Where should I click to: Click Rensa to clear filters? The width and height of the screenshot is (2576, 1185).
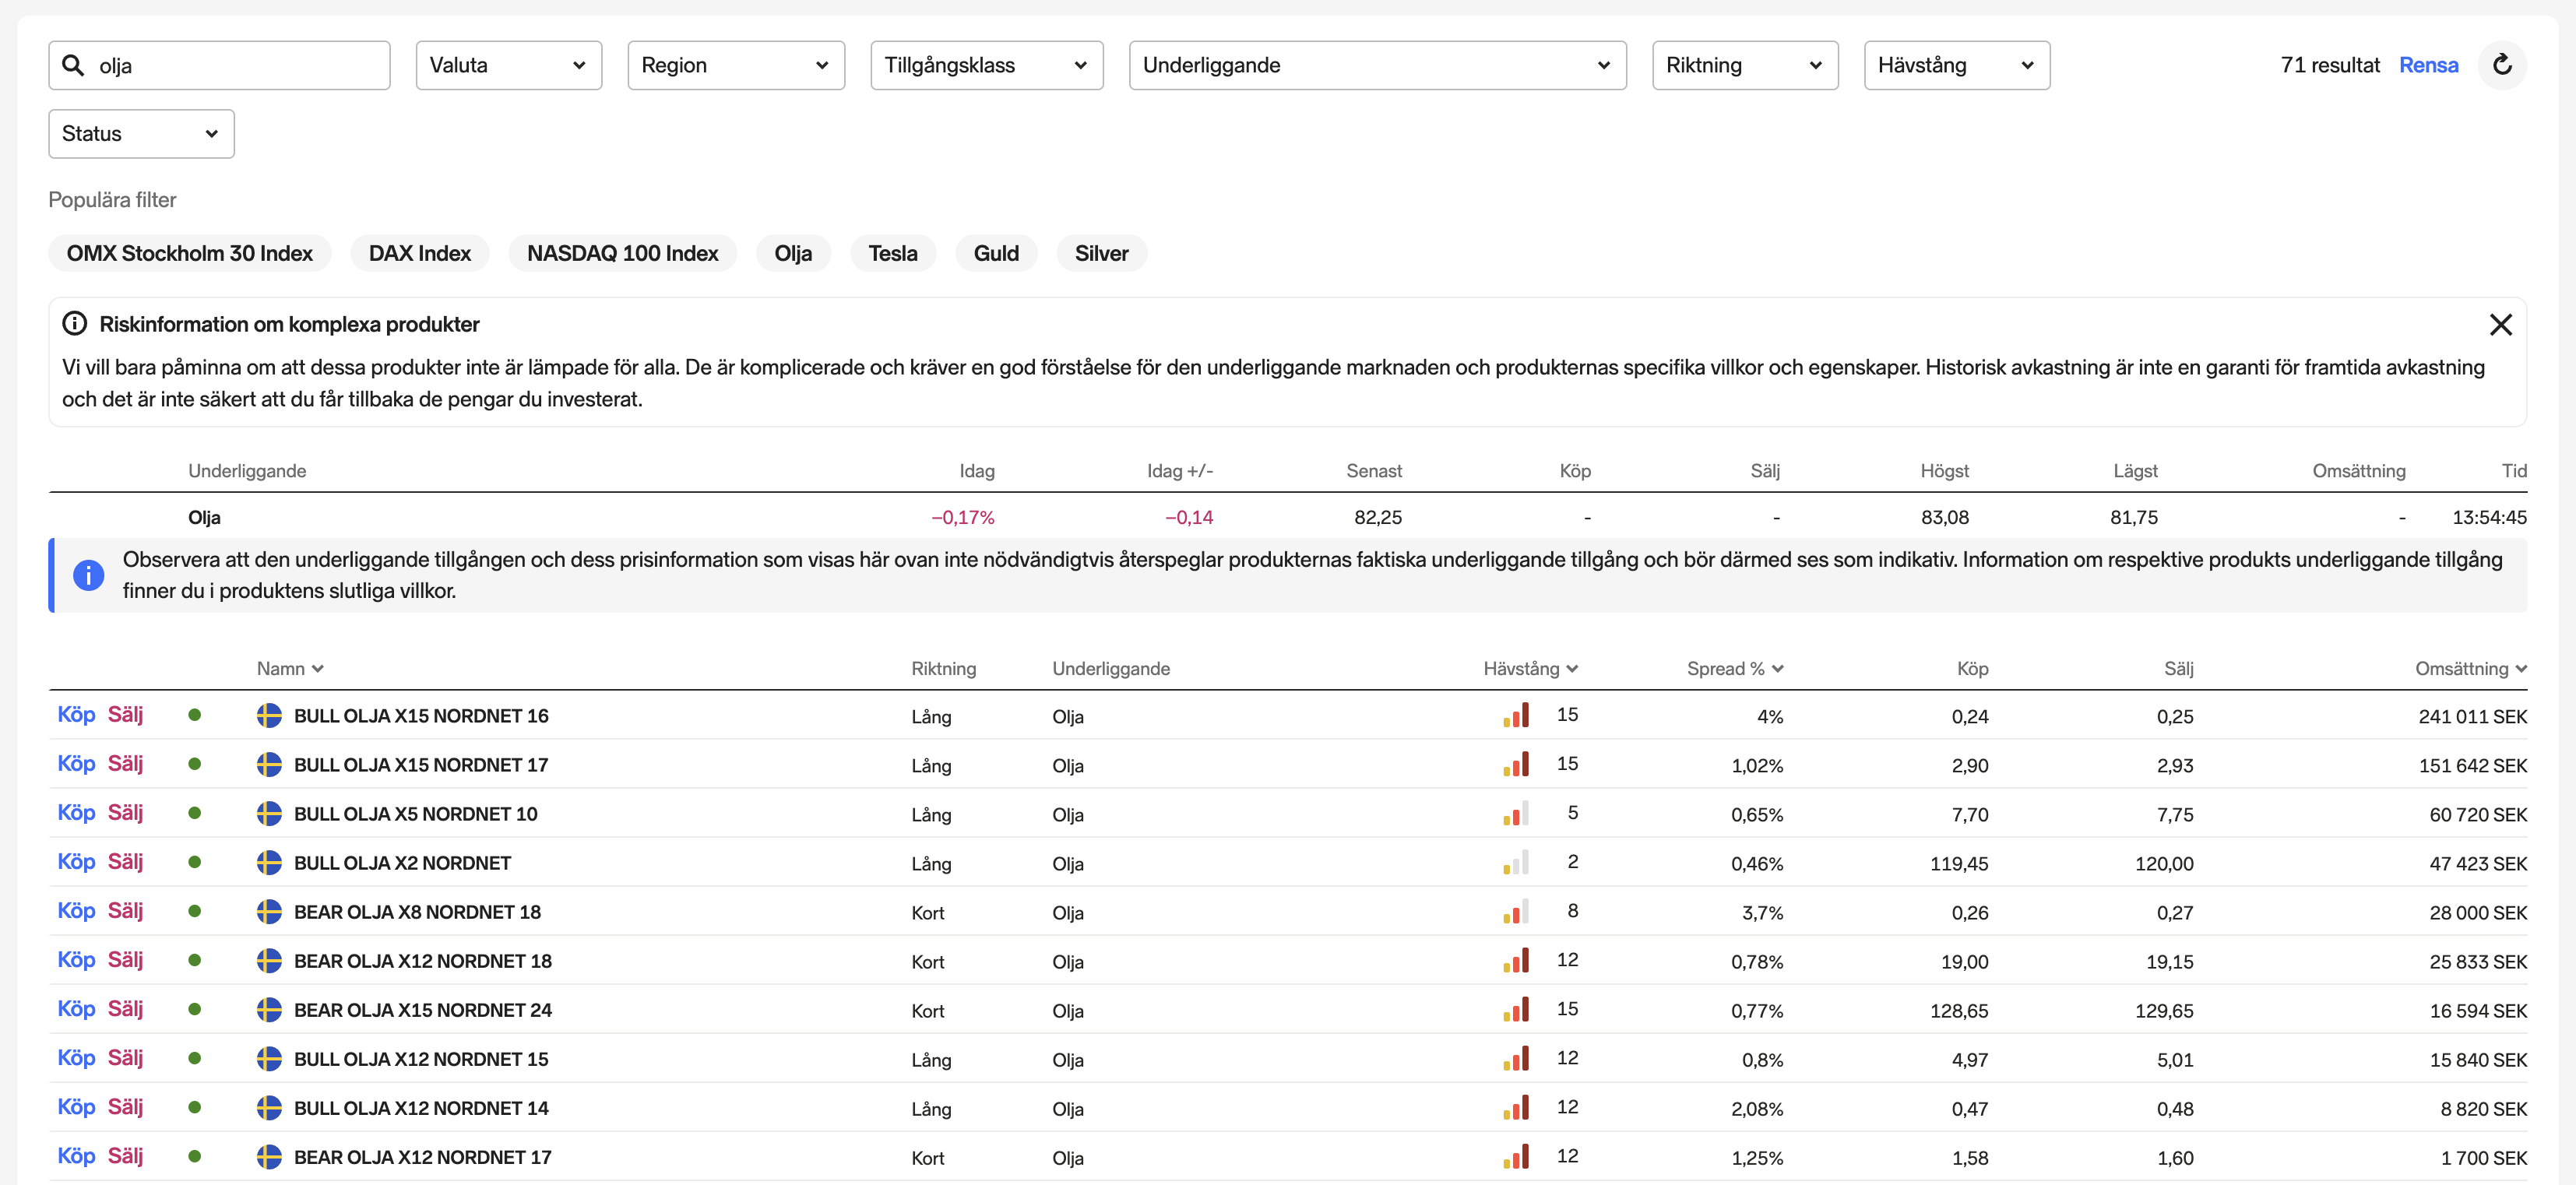2427,66
